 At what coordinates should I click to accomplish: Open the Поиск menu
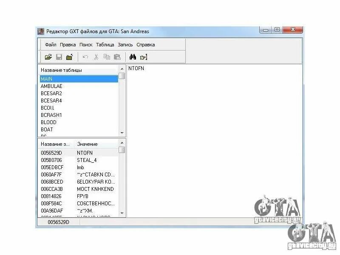pos(86,45)
